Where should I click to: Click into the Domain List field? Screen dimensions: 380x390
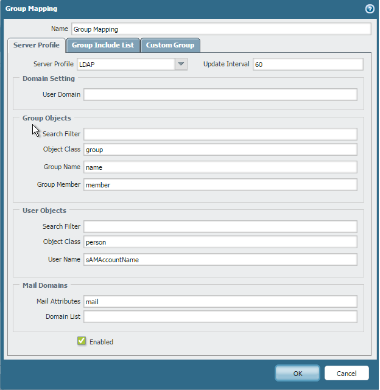coord(220,317)
